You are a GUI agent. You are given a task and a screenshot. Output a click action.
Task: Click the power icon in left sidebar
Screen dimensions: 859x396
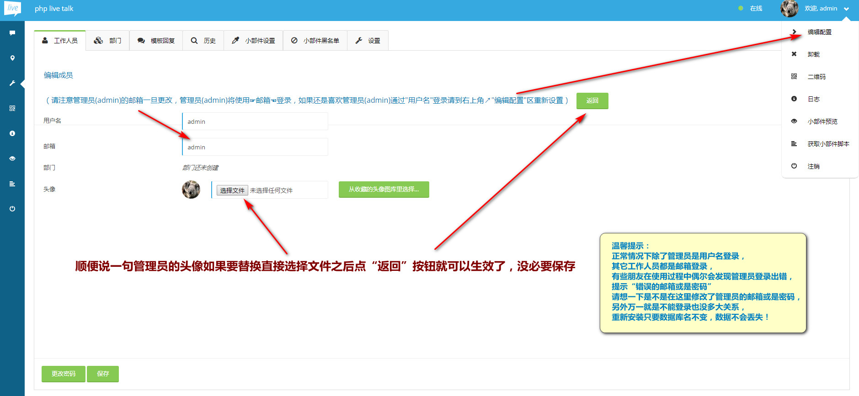12,209
